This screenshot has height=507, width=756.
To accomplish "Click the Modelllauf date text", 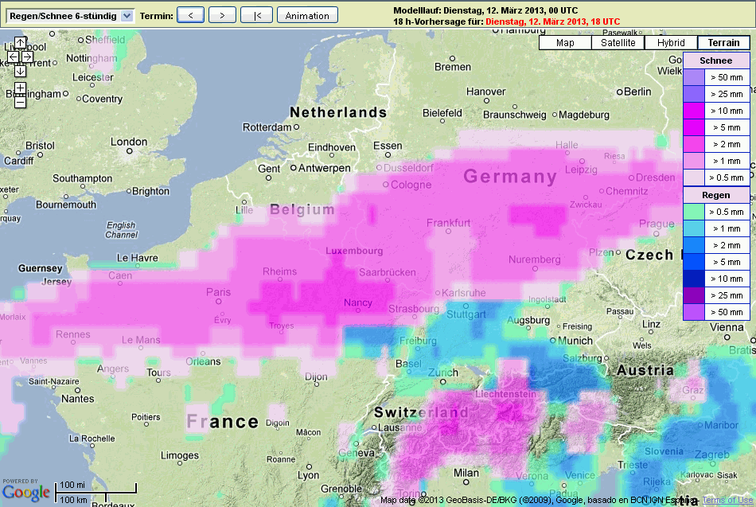I will tap(485, 10).
